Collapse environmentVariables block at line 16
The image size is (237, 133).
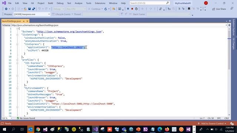click(x=17, y=75)
